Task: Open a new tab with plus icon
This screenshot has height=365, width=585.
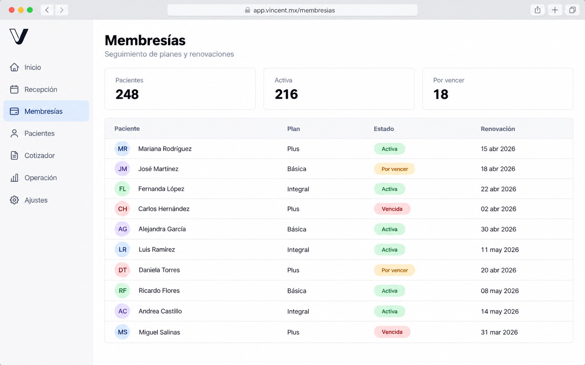Action: (555, 10)
